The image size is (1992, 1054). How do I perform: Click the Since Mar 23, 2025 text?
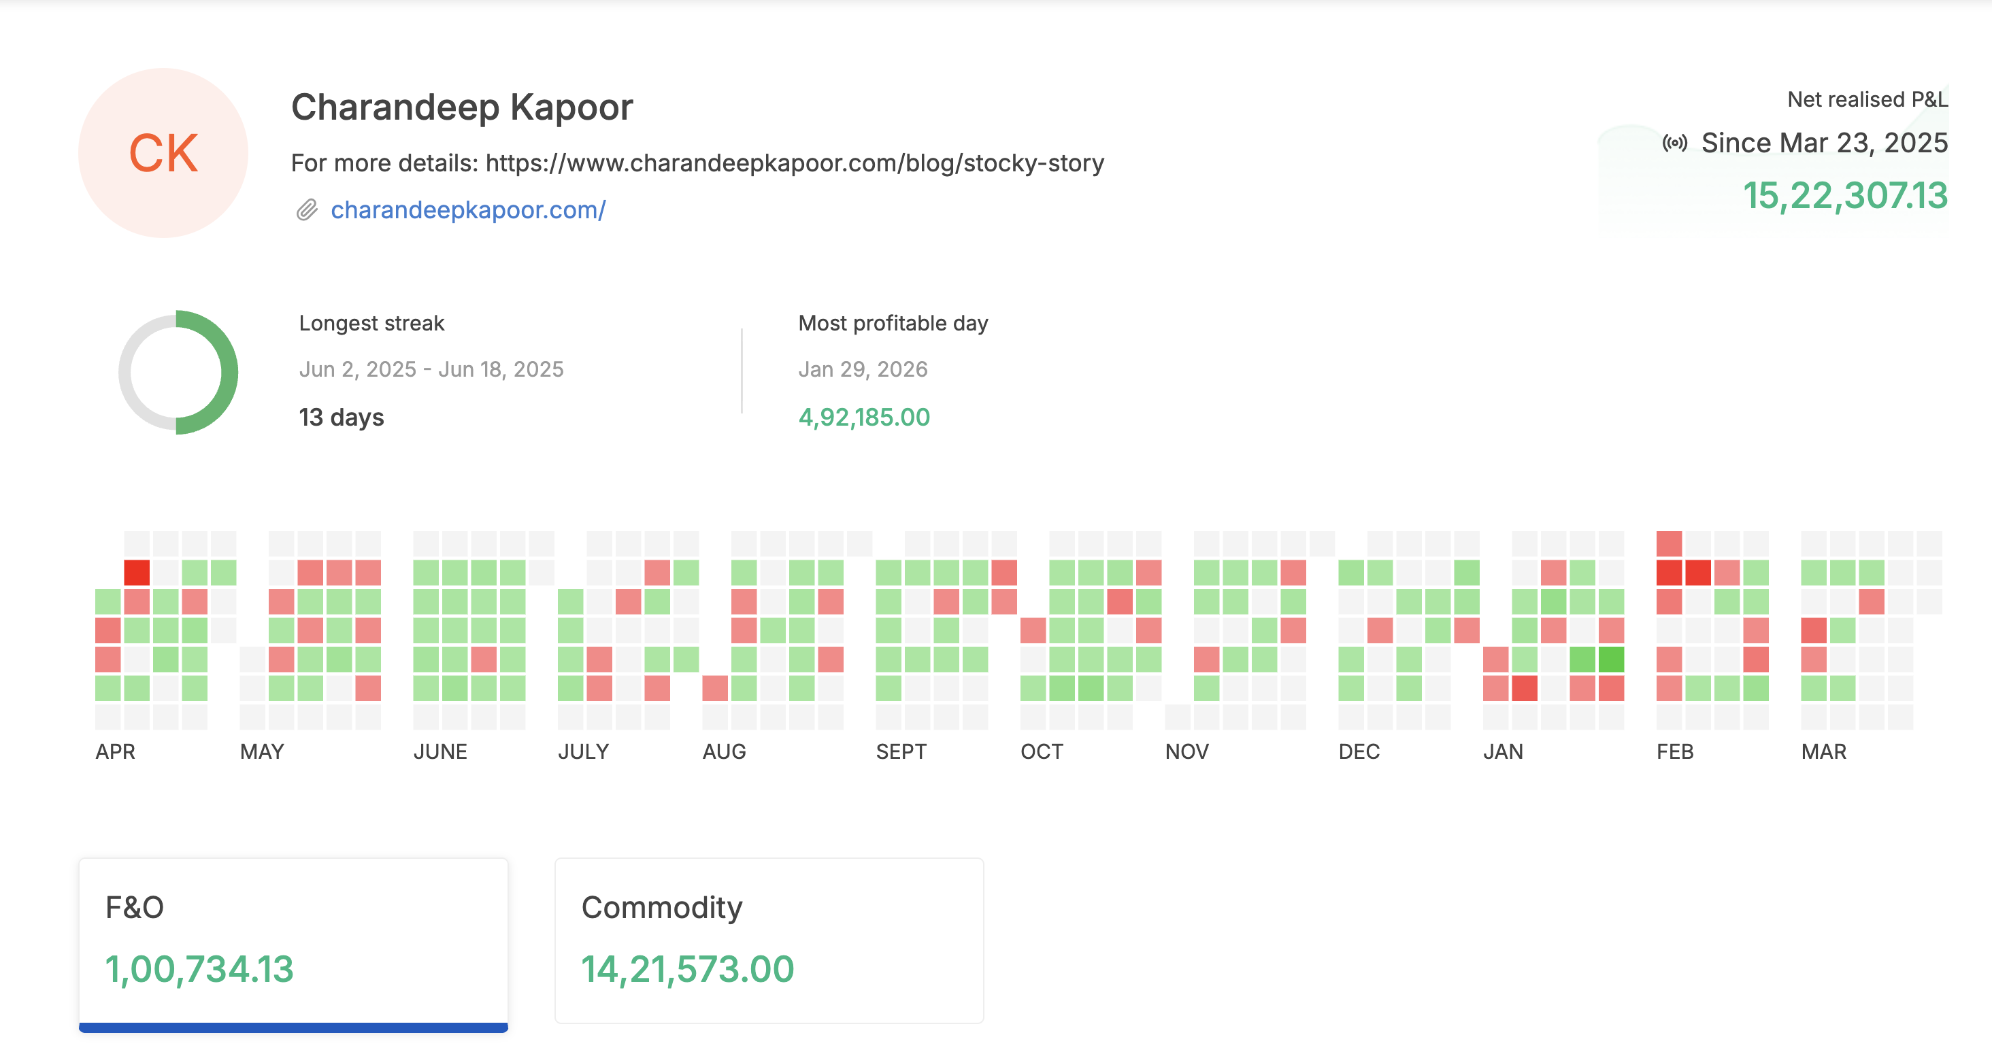1823,143
